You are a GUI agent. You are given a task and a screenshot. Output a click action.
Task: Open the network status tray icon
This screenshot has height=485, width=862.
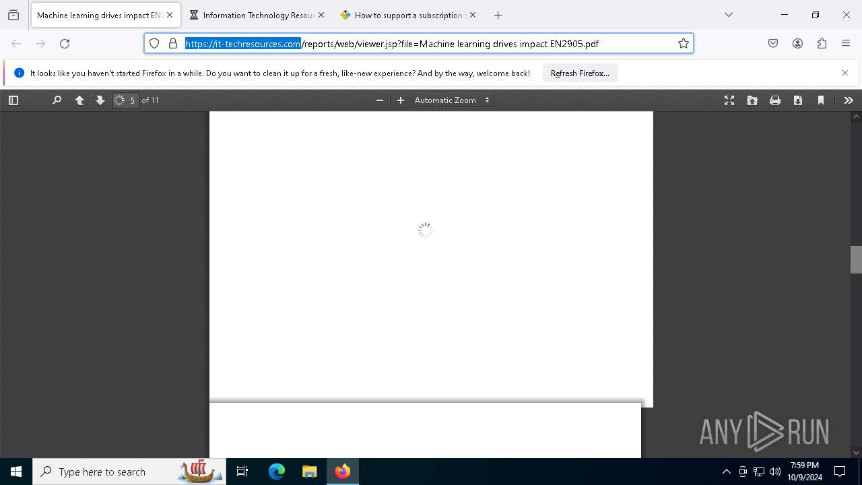pyautogui.click(x=759, y=472)
